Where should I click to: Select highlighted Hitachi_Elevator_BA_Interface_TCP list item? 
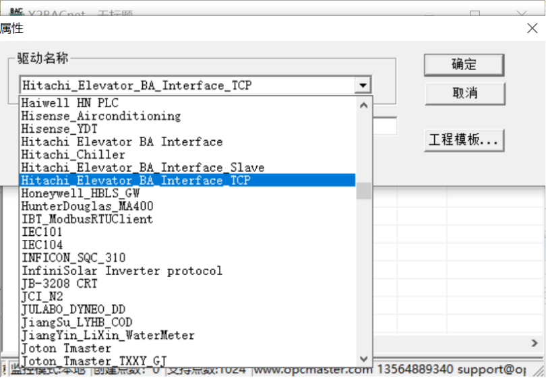pyautogui.click(x=187, y=181)
